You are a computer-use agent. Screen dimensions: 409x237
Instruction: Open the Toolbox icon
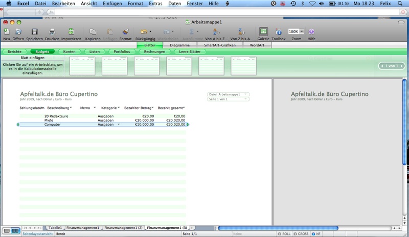[x=278, y=32]
